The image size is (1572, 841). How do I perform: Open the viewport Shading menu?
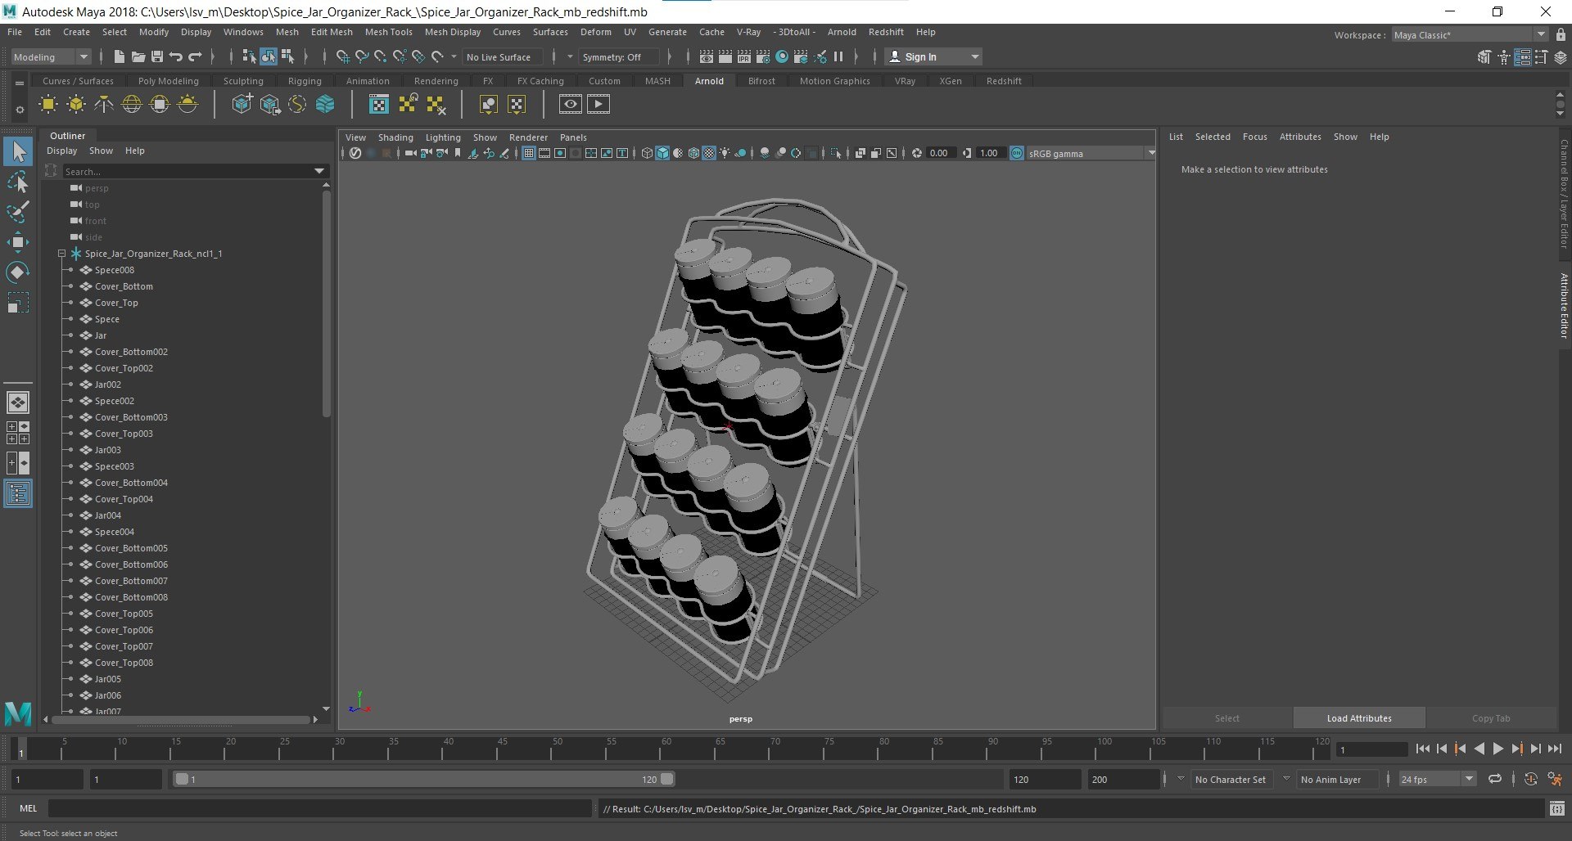point(395,137)
